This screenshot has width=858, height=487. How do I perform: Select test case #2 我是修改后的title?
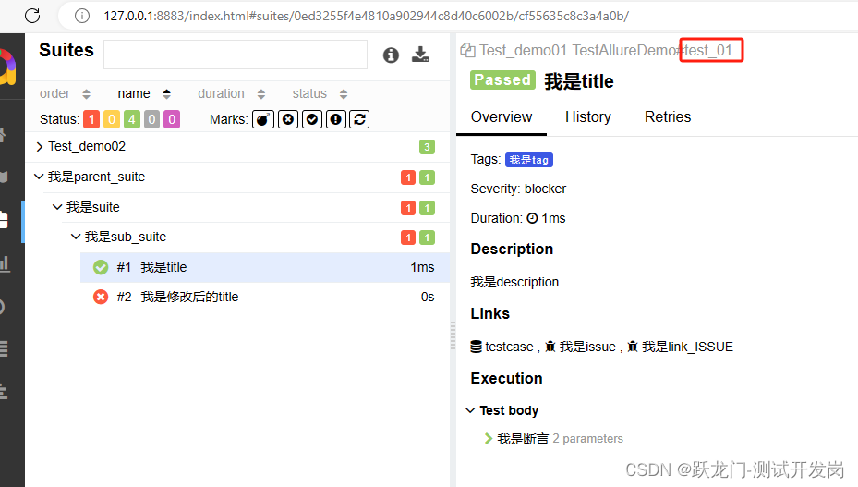point(265,297)
